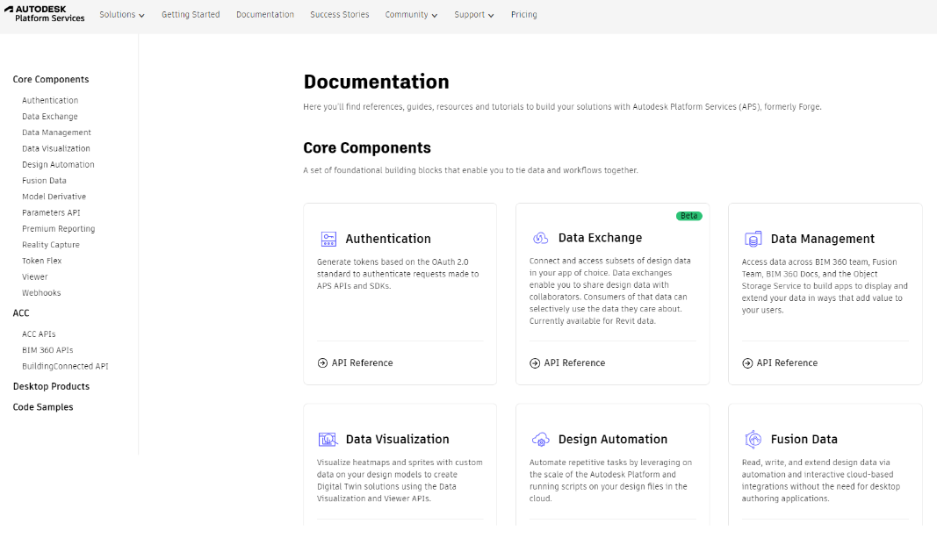Expand the Support dropdown menu
Screen dimensions: 937x545
474,14
